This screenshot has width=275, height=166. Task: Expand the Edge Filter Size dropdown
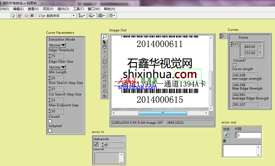pyautogui.click(x=57, y=67)
